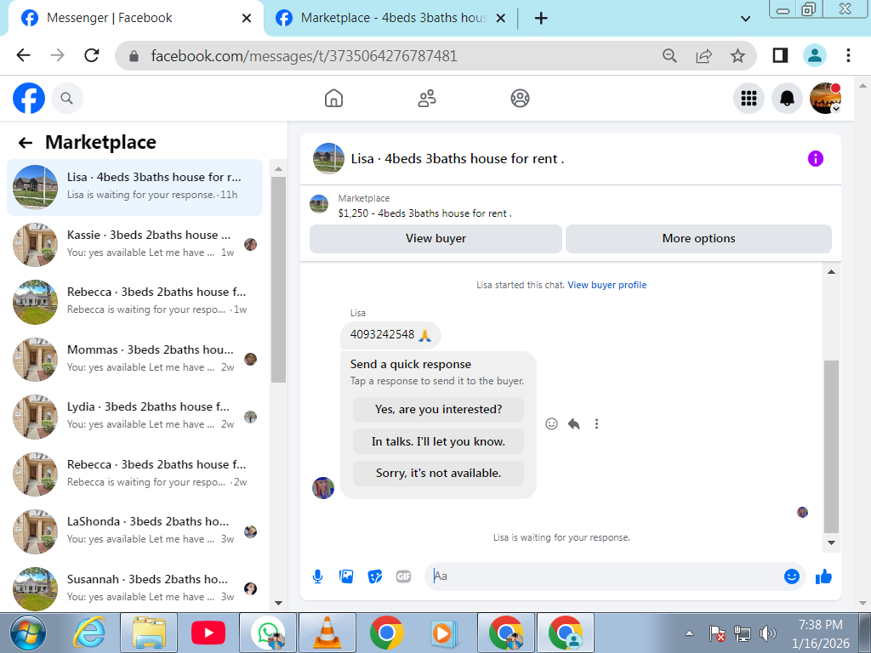Send a voice clip with microphone icon
This screenshot has width=871, height=653.
(x=318, y=576)
